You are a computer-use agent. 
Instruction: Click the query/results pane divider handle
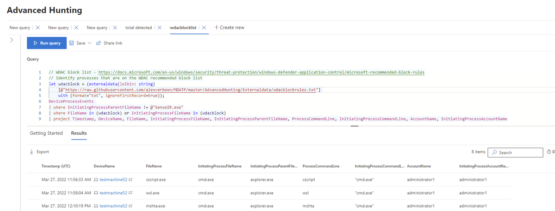[x=355, y=125]
